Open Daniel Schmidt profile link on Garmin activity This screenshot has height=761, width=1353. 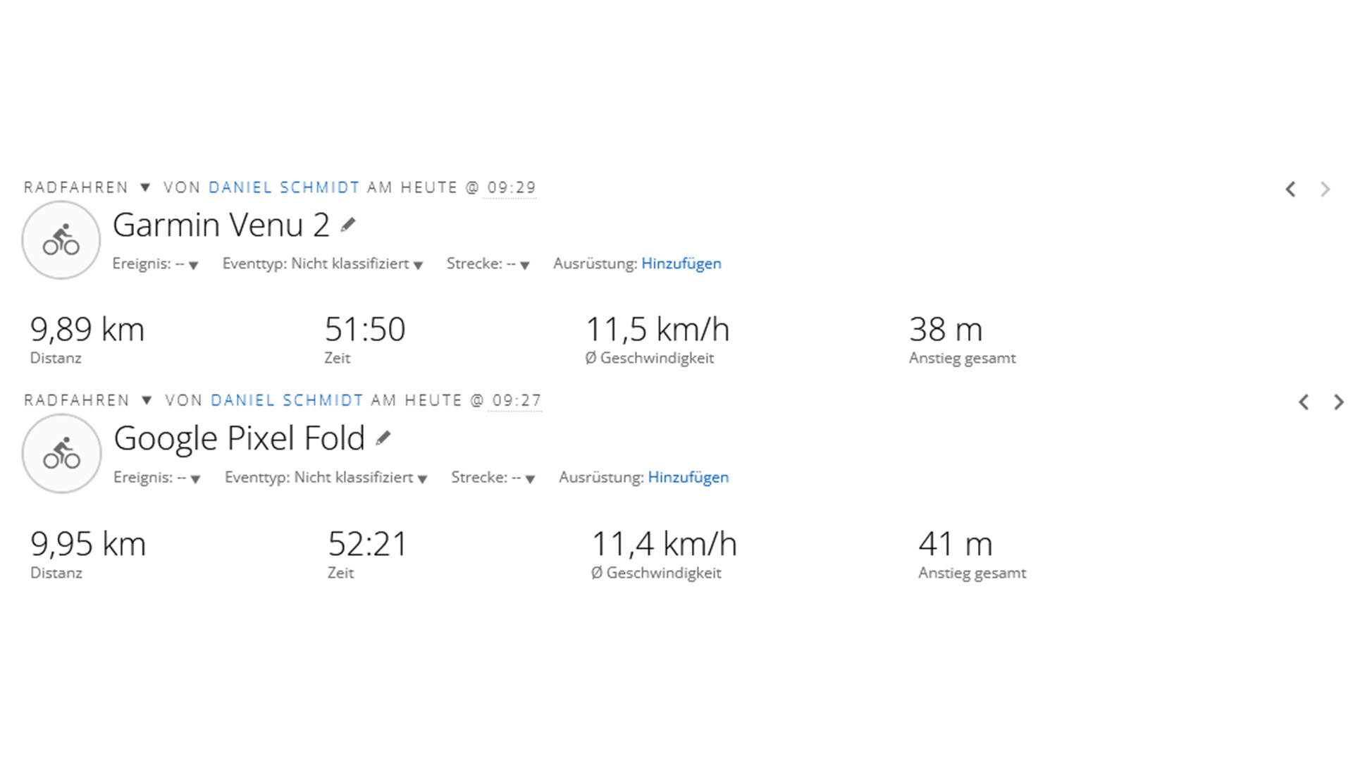coord(284,187)
